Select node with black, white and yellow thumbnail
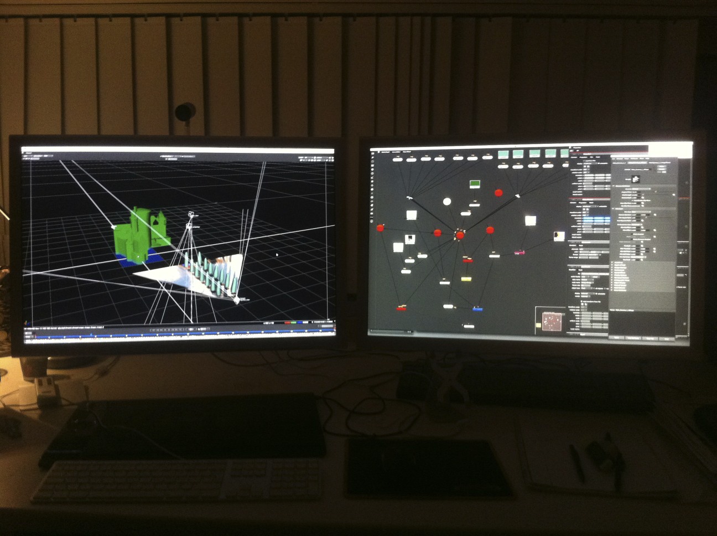This screenshot has width=717, height=536. (x=559, y=236)
